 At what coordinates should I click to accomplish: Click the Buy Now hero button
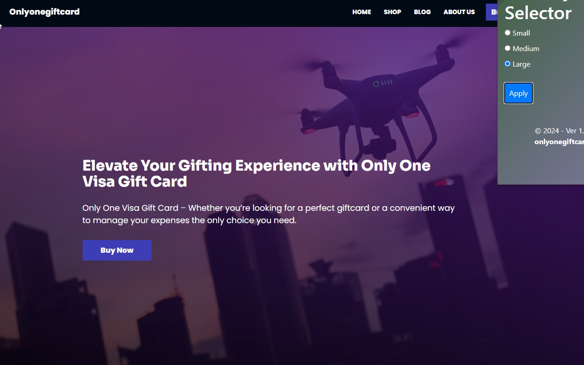117,250
